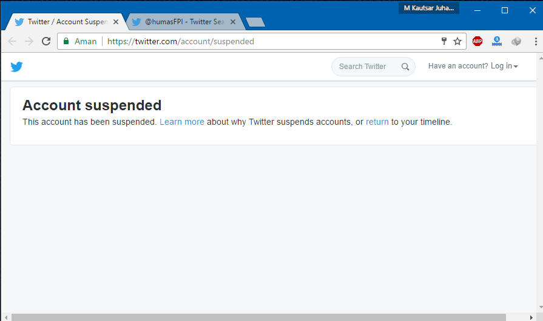
Task: Reload the page with refresh button
Action: click(x=46, y=41)
